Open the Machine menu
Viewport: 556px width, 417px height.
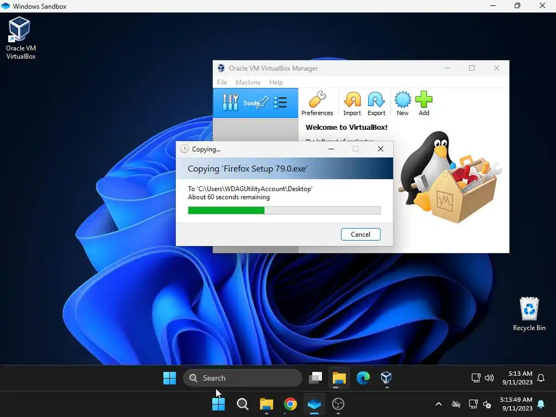[x=248, y=83]
